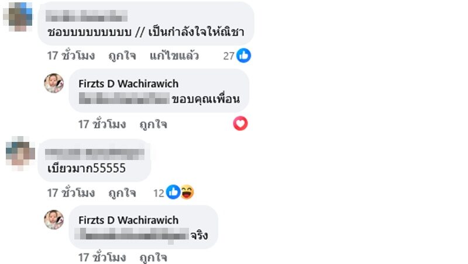Open pixelated avatar of the ชอบบบบ commenter

pyautogui.click(x=18, y=17)
